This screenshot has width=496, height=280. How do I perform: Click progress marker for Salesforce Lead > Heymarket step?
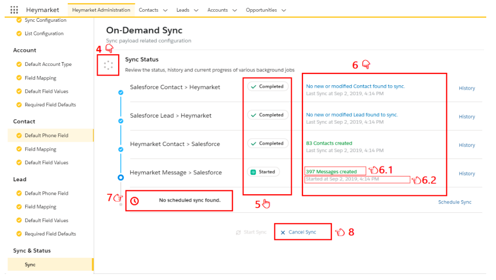[120, 121]
